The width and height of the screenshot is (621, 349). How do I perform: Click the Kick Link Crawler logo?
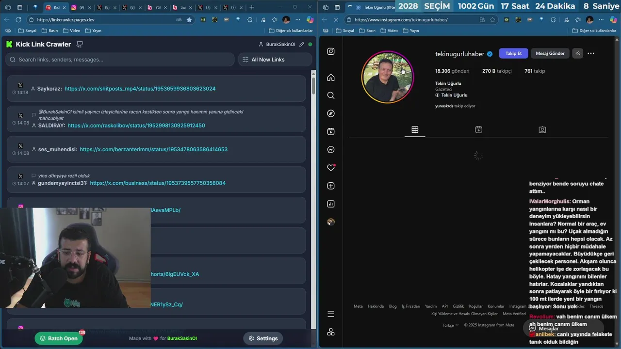pyautogui.click(x=9, y=44)
